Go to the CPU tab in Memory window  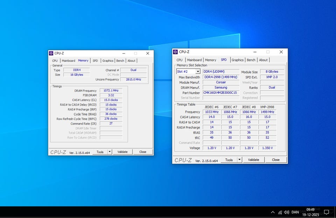(x=55, y=61)
